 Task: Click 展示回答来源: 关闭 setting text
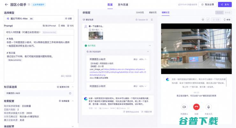(x=14, y=120)
